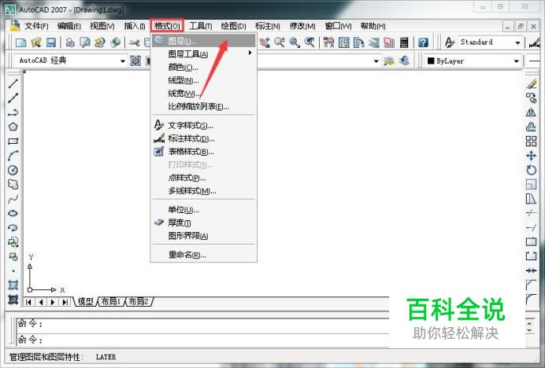Viewport: 545px width, 368px height.
Task: Choose 线型 from the Format menu
Action: (204, 80)
